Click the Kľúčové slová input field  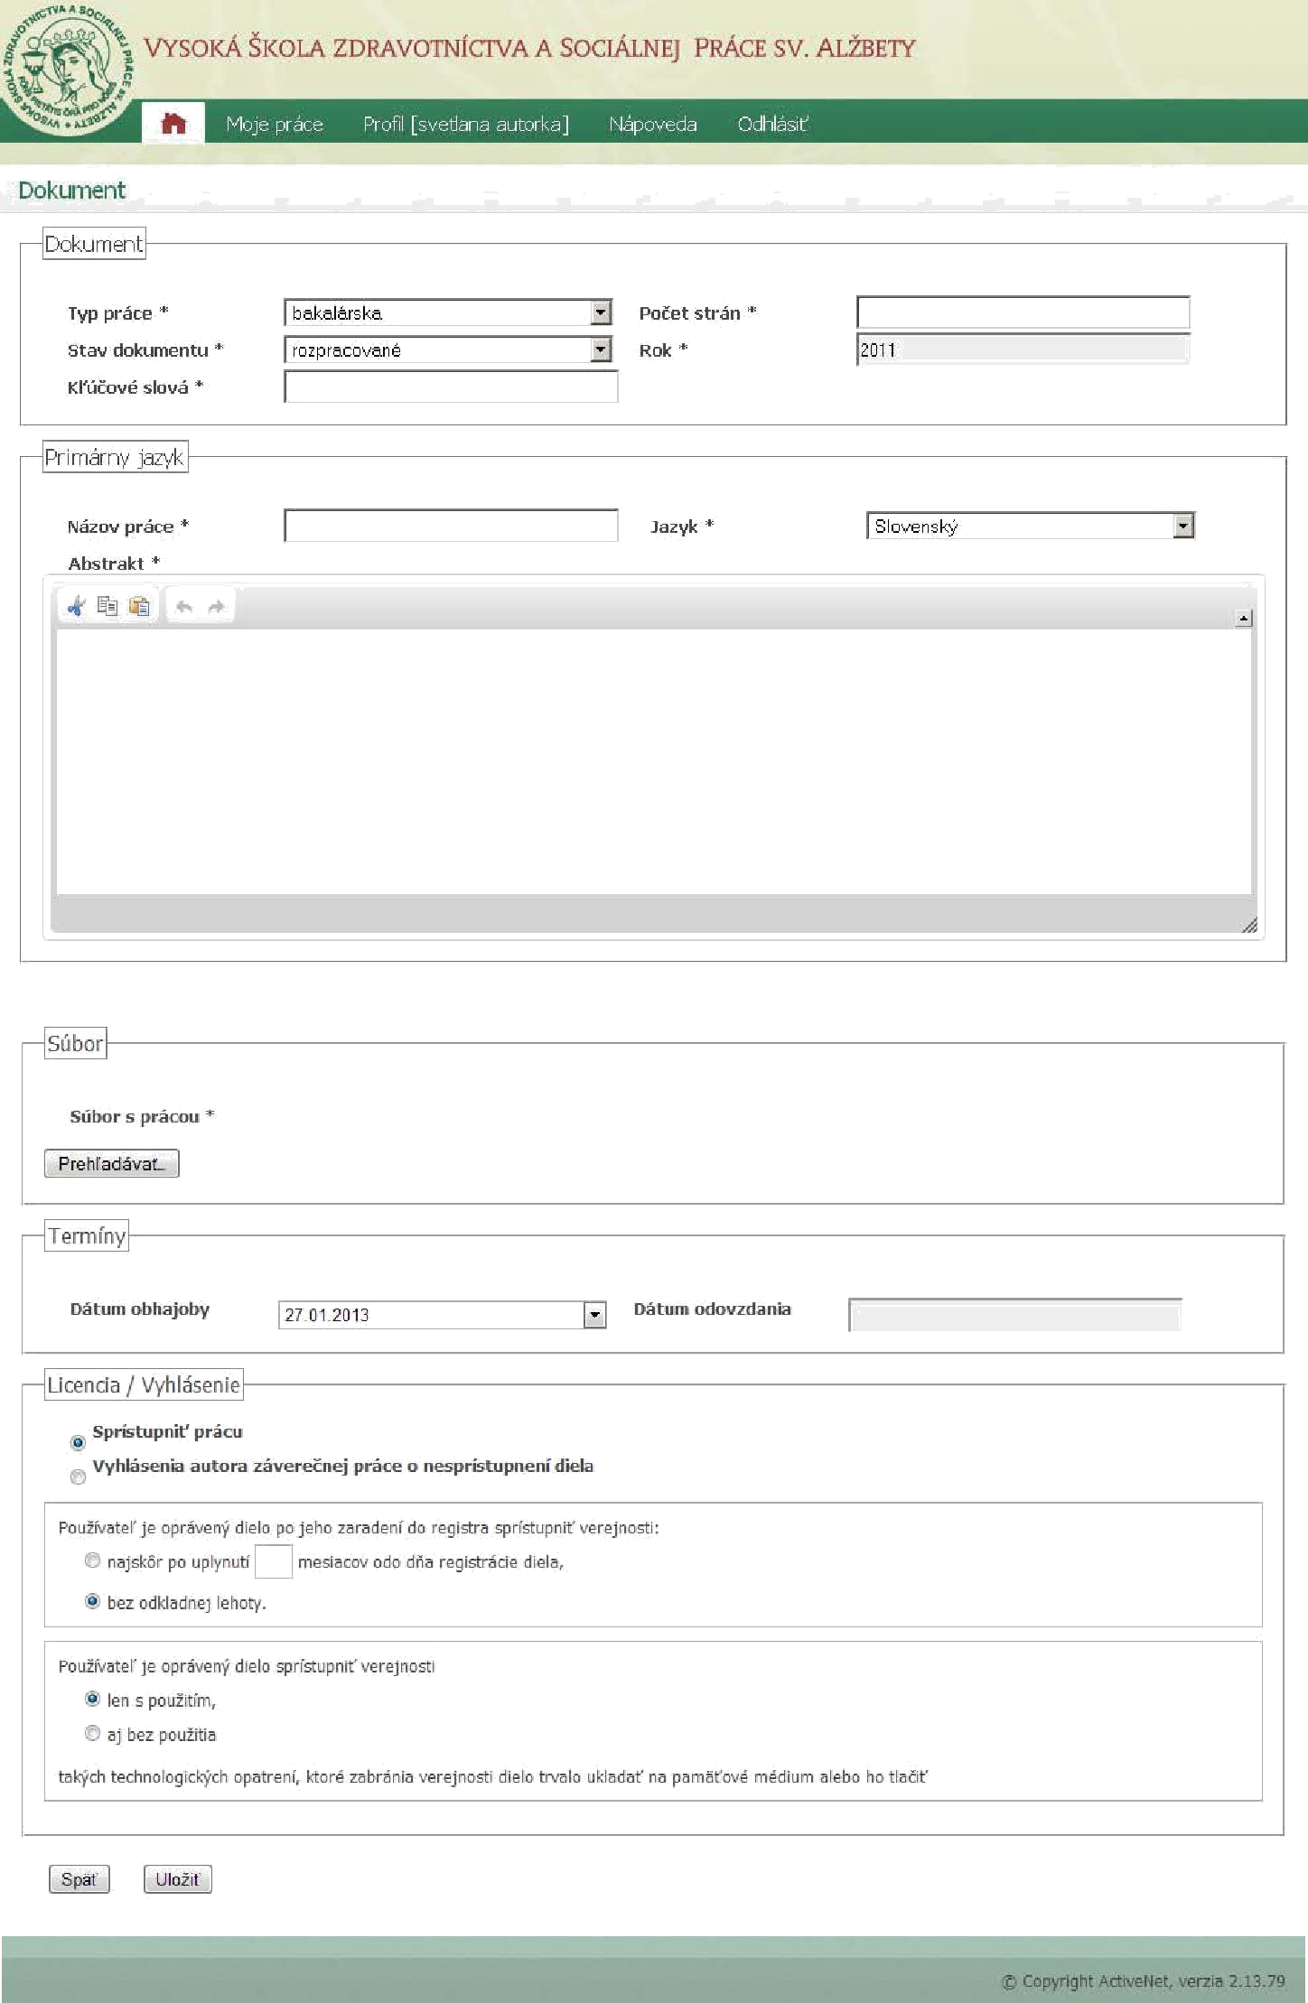click(451, 387)
